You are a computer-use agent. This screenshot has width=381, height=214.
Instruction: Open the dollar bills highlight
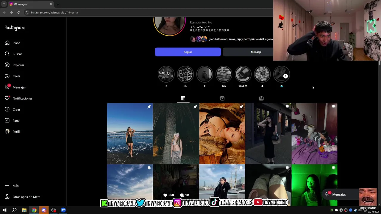click(262, 74)
